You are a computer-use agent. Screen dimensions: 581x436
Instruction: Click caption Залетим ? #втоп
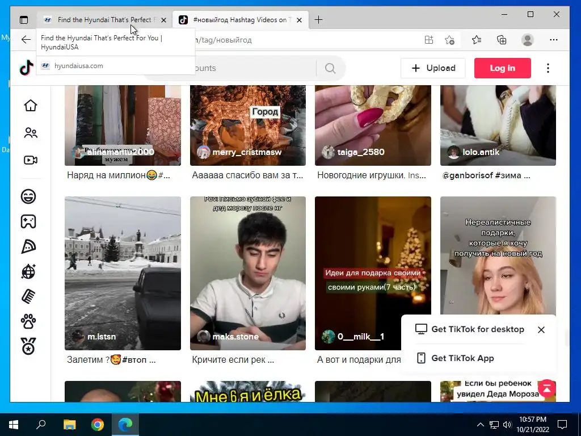pos(111,359)
